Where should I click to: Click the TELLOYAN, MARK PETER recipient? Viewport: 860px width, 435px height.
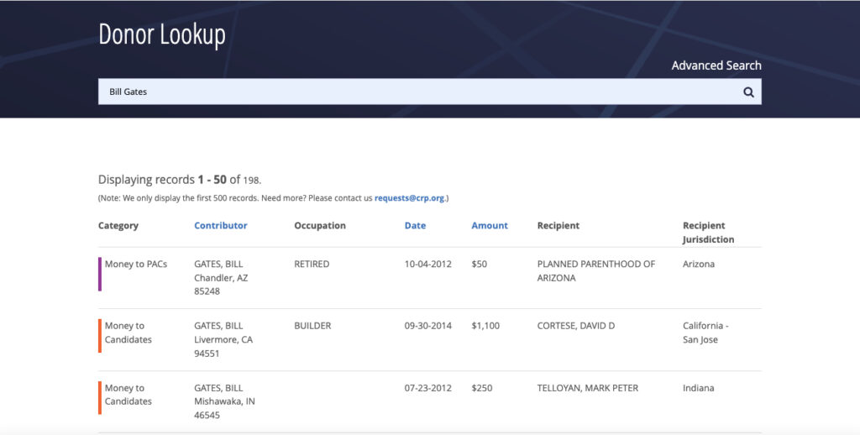(x=588, y=388)
